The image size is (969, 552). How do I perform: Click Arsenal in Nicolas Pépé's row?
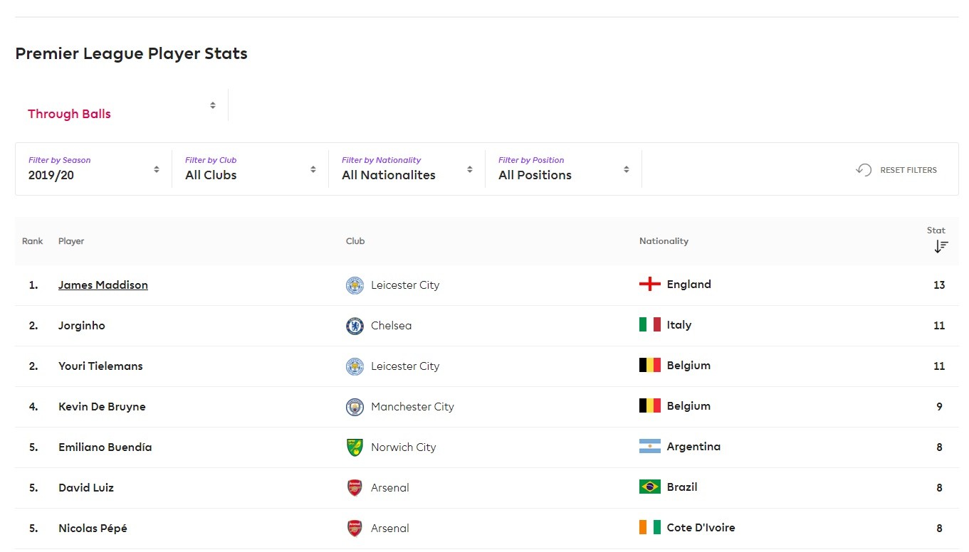390,529
